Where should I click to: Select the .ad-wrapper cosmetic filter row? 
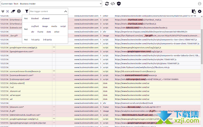point(15,95)
